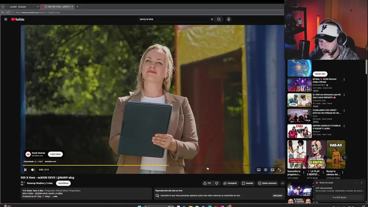The height and width of the screenshot is (207, 368).
Task: Open Mi Bala ELEM 66street video thumbnail
Action: click(300, 85)
